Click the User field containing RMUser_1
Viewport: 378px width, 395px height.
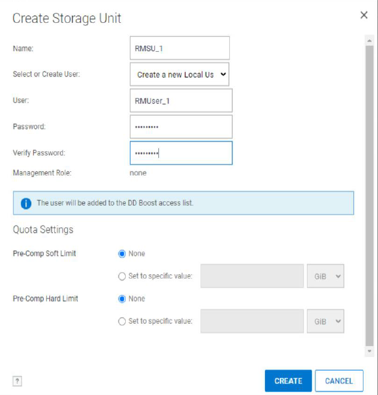click(x=181, y=101)
